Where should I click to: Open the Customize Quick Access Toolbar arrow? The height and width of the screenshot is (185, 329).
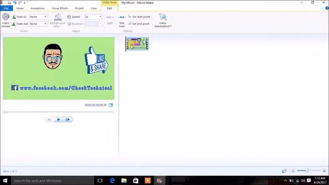(25, 3)
